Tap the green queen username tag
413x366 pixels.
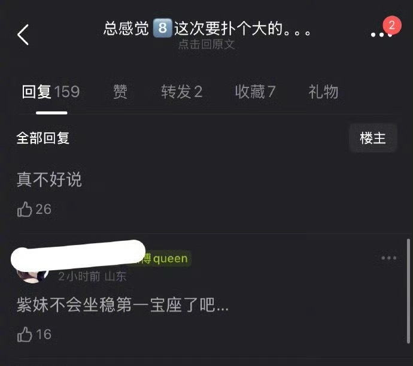coord(164,258)
